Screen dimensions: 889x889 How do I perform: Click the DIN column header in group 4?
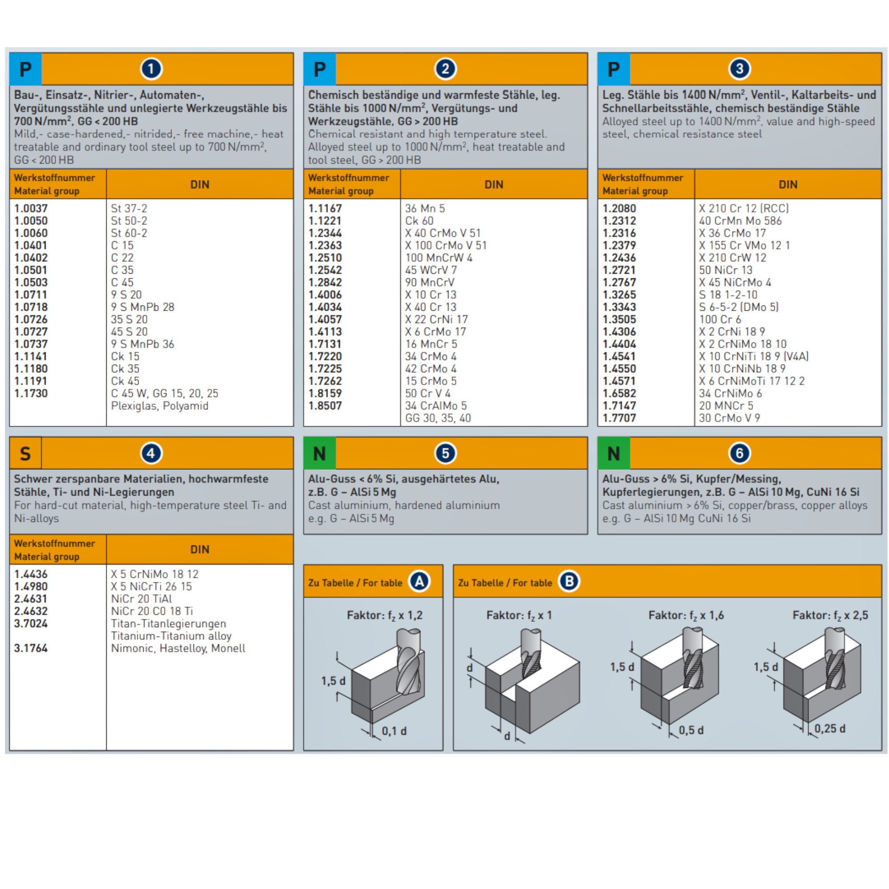point(200,549)
